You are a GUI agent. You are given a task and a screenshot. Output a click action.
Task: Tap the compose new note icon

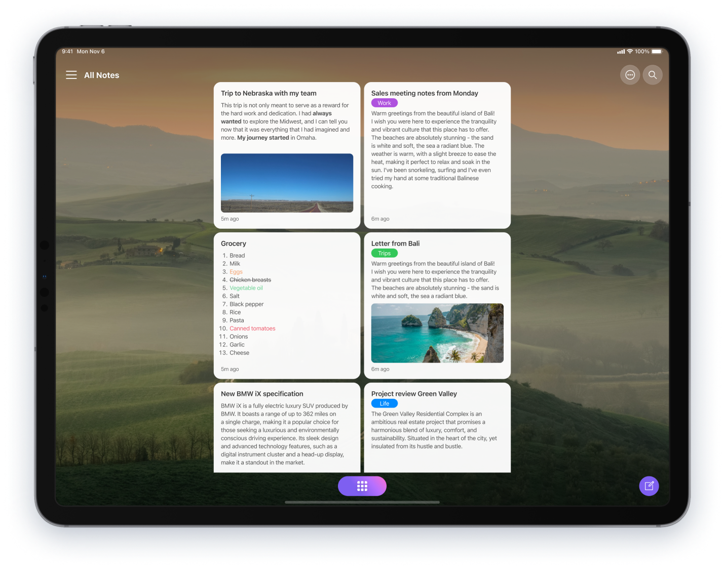[649, 486]
